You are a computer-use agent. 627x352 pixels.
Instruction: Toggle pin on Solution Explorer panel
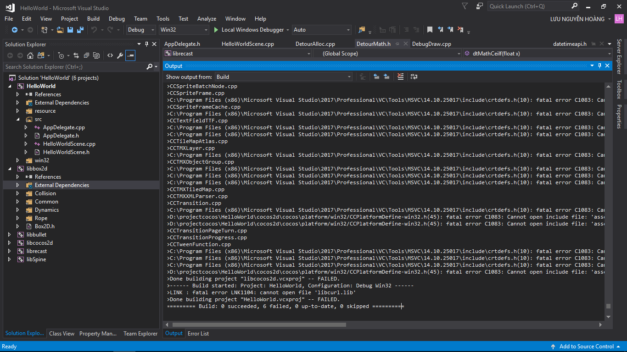[x=146, y=44]
